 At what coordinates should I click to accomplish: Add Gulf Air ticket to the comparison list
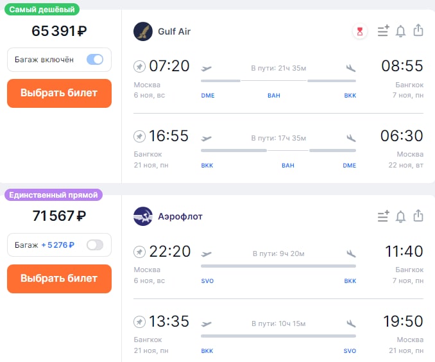[x=384, y=31]
